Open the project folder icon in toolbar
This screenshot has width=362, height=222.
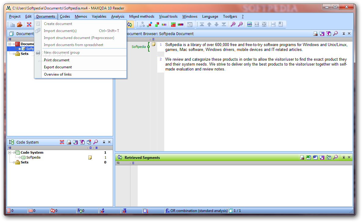tap(20, 24)
